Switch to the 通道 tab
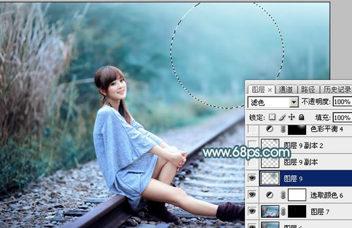The image size is (352, 228). pyautogui.click(x=286, y=90)
